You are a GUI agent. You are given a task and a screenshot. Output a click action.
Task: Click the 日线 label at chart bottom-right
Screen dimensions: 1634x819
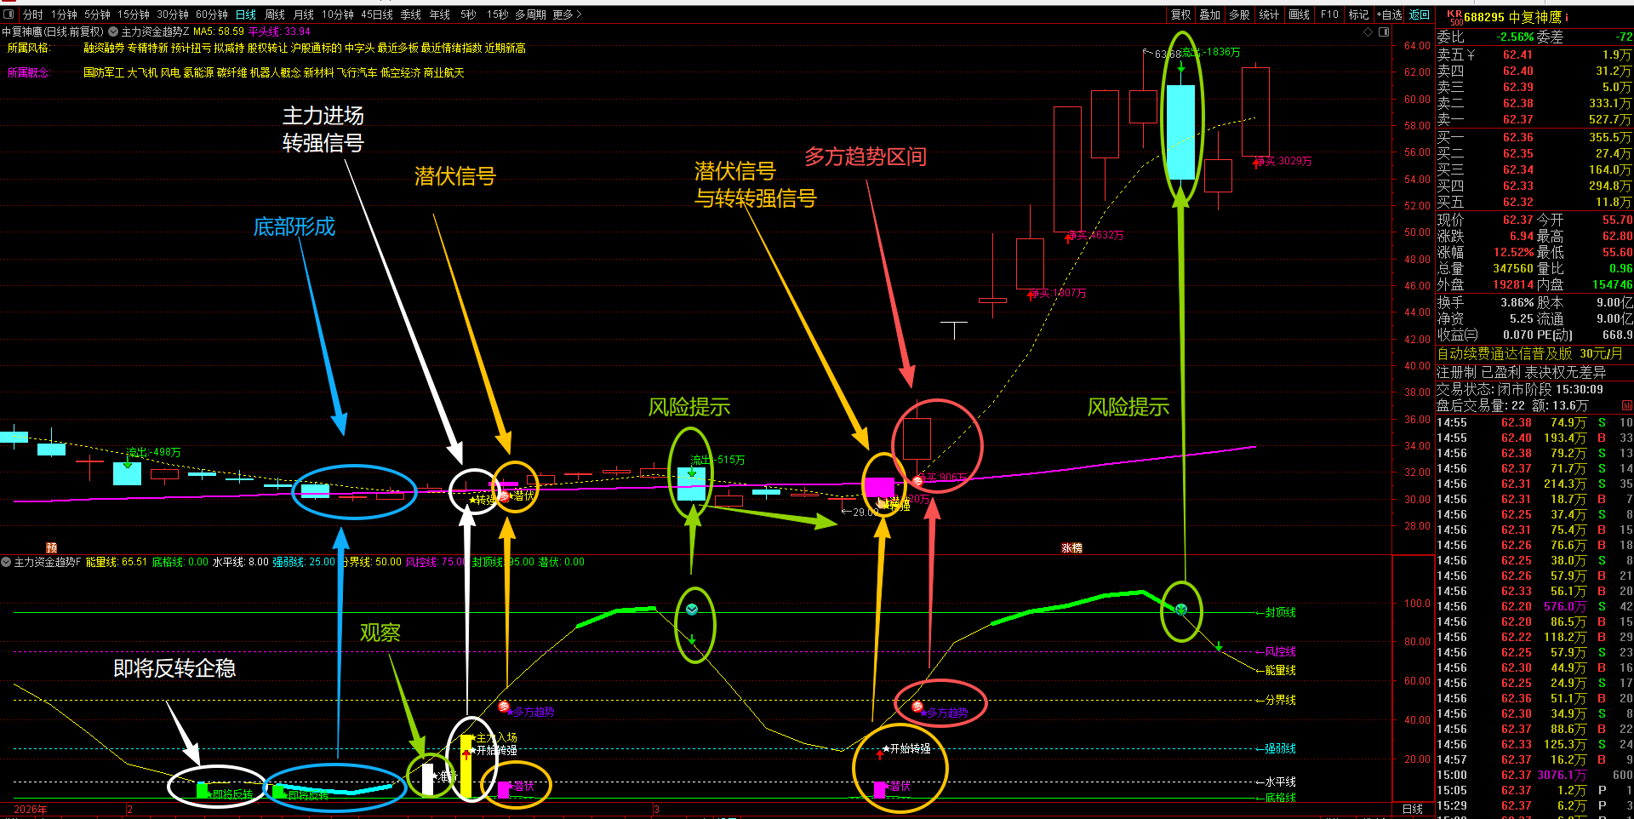coord(1413,810)
